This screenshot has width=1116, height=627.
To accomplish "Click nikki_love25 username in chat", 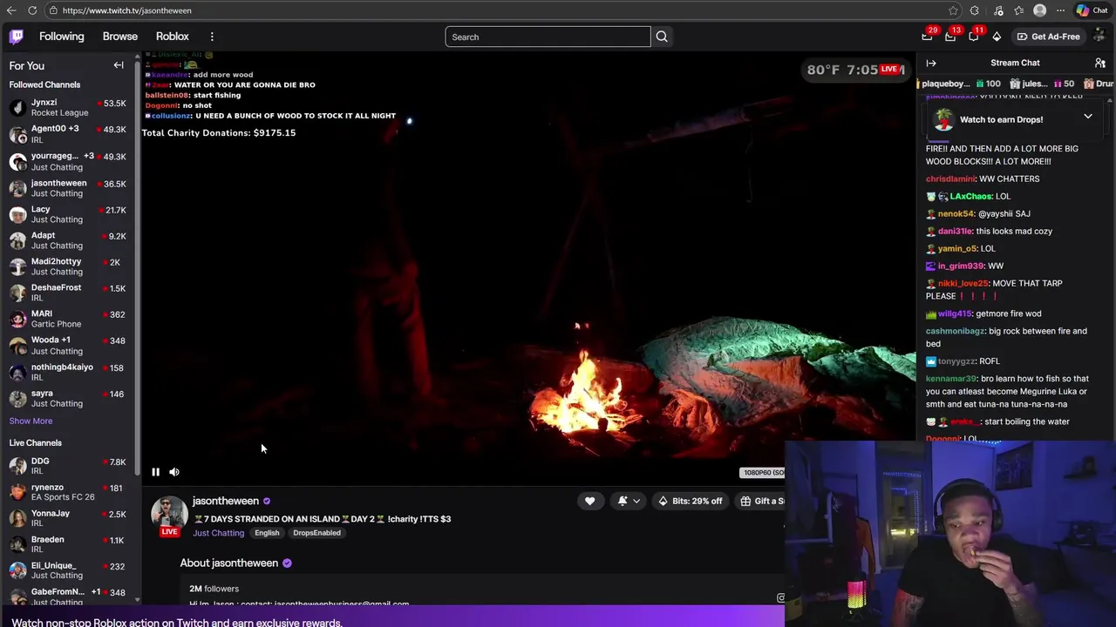I will point(963,283).
